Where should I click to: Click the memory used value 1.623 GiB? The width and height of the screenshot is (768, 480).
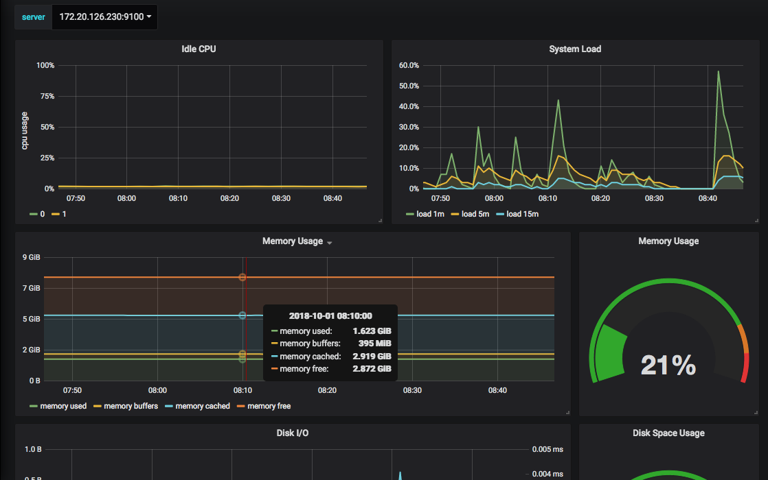click(372, 331)
